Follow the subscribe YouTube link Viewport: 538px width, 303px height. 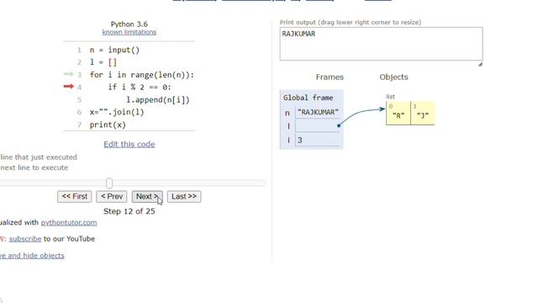tap(25, 239)
